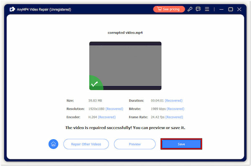Click the encoder value H.264
The height and width of the screenshot is (166, 251).
93,117
